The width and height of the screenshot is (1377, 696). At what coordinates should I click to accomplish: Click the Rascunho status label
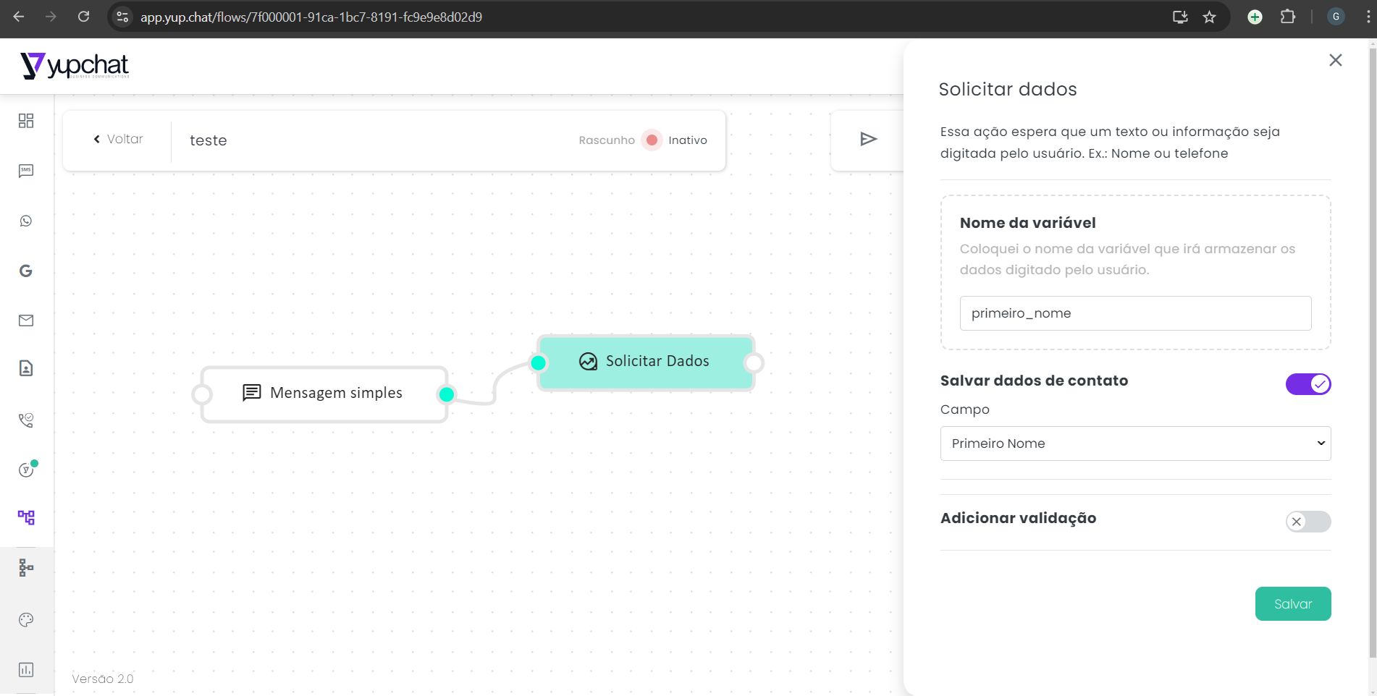pyautogui.click(x=607, y=140)
